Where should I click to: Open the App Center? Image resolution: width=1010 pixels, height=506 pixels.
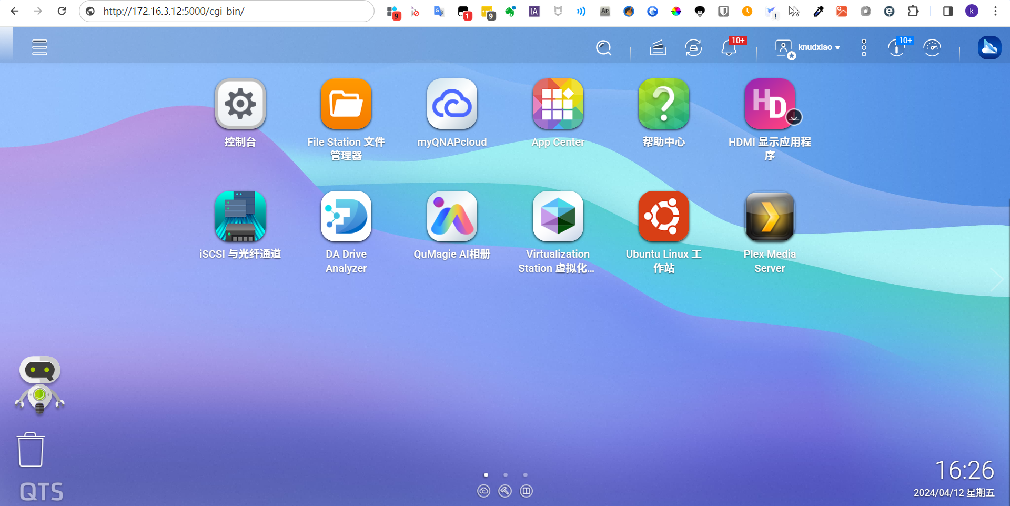(558, 104)
